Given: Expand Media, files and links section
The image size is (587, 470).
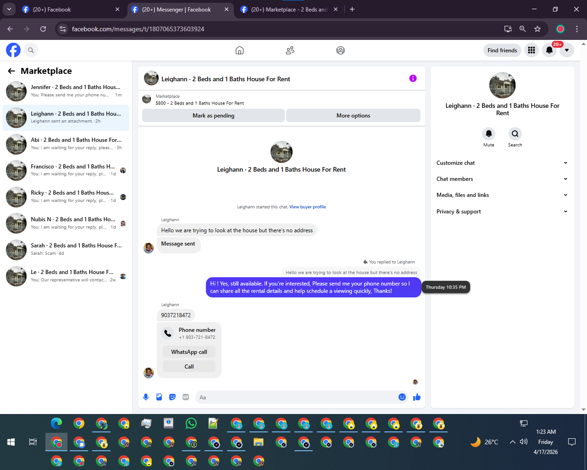Looking at the screenshot, I should point(502,195).
